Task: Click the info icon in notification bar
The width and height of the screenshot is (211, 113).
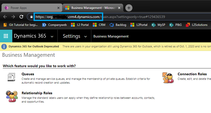Action: [x=4, y=47]
